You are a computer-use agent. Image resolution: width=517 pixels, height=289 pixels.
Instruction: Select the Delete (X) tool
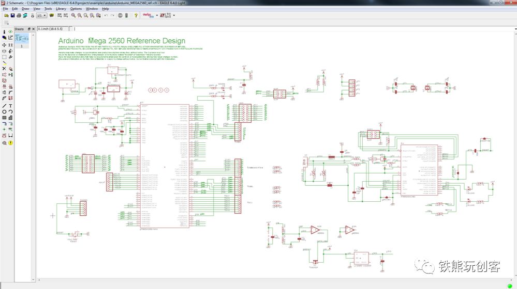pos(4,69)
